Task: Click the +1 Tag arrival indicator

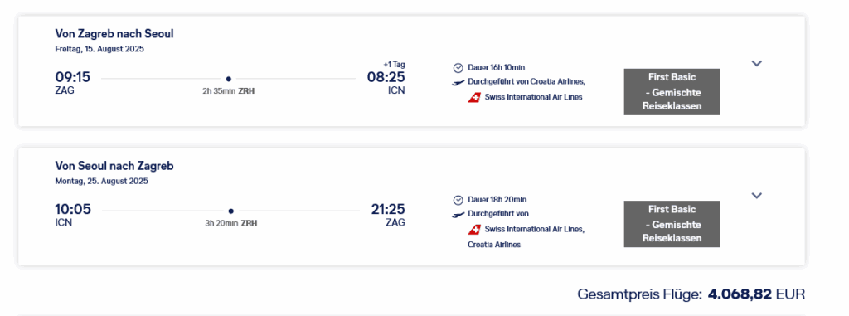Action: point(394,65)
